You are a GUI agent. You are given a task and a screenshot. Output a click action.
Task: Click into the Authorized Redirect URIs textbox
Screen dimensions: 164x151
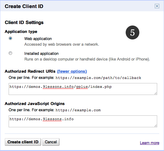point(83,89)
